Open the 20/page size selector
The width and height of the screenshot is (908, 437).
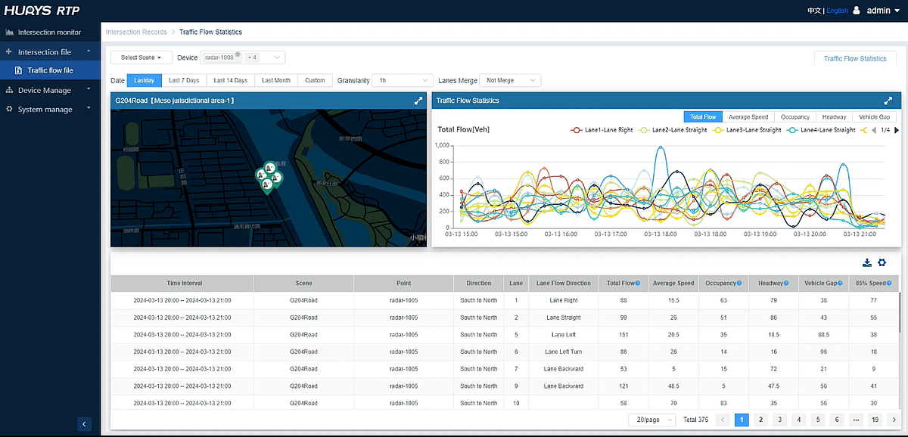coord(651,420)
